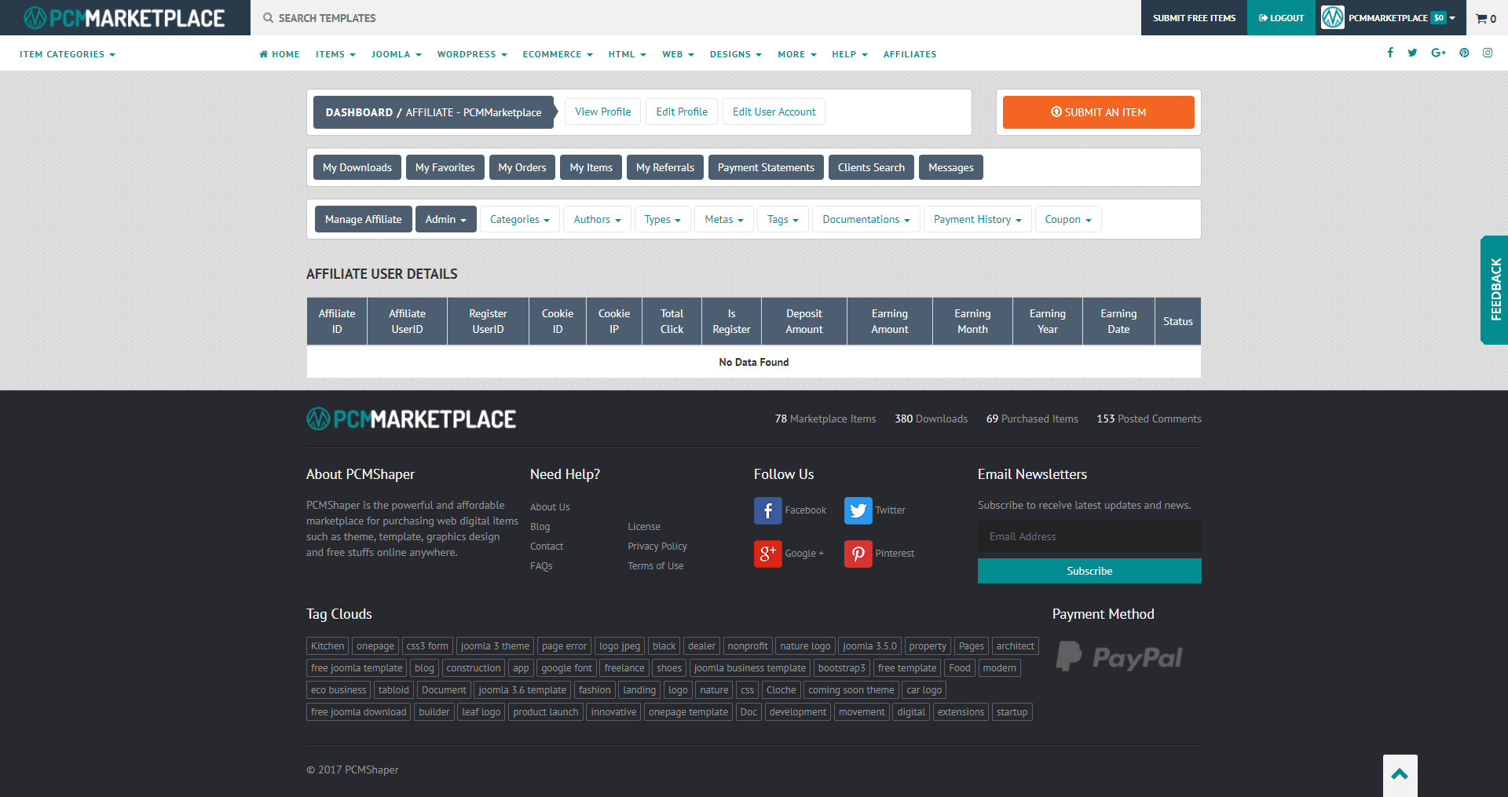
Task: Open the Dashboard breadcrumb link
Action: click(x=359, y=112)
